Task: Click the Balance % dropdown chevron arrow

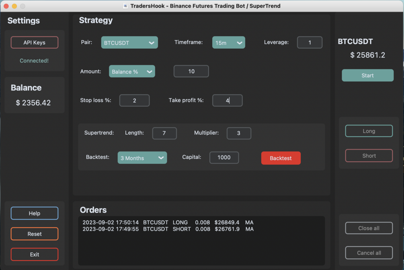Action: [x=149, y=72]
